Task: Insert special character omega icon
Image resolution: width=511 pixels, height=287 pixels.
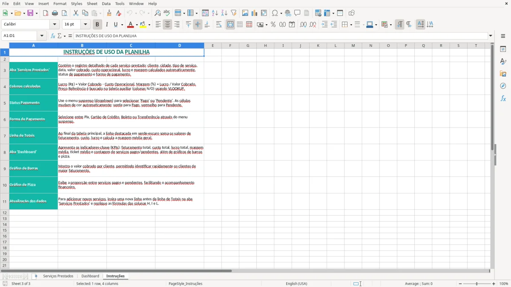Action: tap(275, 13)
